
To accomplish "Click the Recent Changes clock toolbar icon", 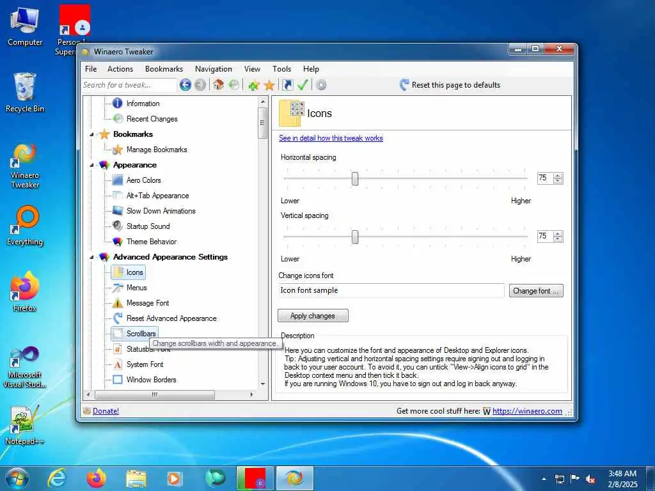I will point(234,85).
